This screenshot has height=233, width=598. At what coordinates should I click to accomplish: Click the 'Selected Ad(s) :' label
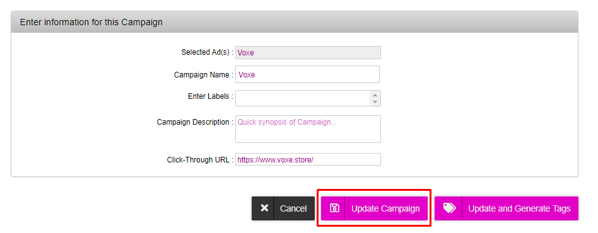tap(207, 52)
